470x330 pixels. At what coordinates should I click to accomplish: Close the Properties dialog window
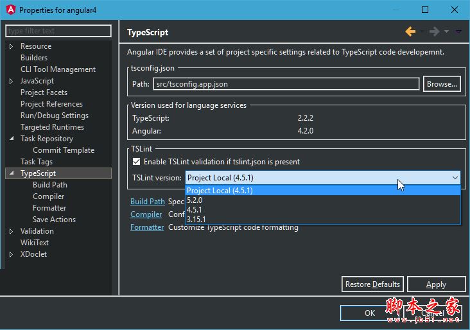(455, 10)
